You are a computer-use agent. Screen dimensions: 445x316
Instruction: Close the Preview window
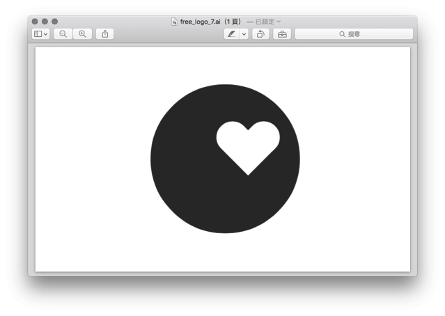(35, 22)
